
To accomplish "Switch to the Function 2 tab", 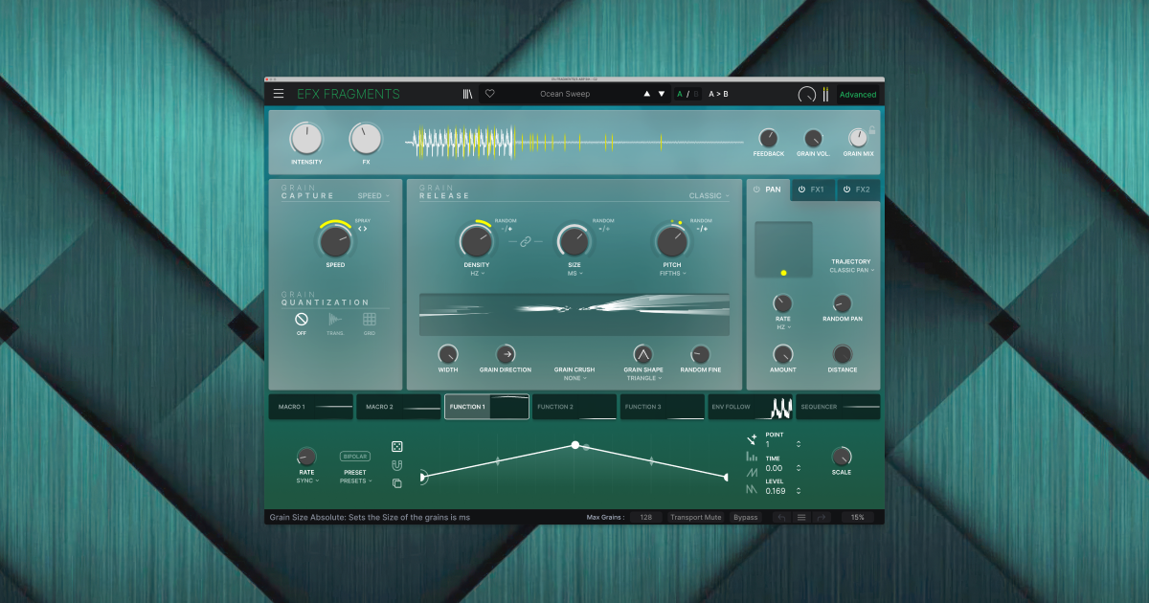I will [x=574, y=406].
